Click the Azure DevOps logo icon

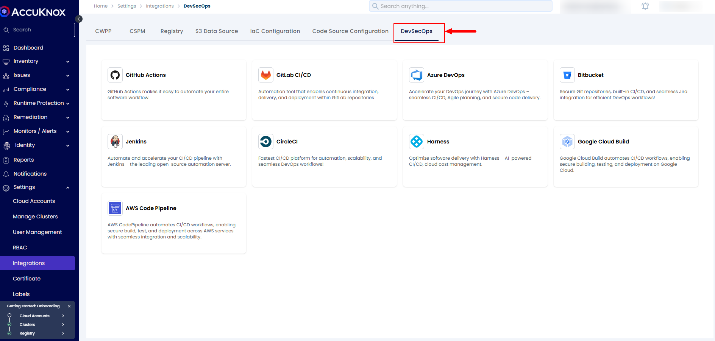click(x=417, y=75)
